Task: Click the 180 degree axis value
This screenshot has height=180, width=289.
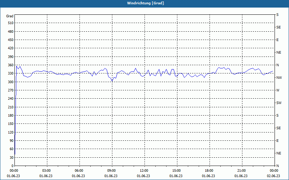Action: [11, 115]
